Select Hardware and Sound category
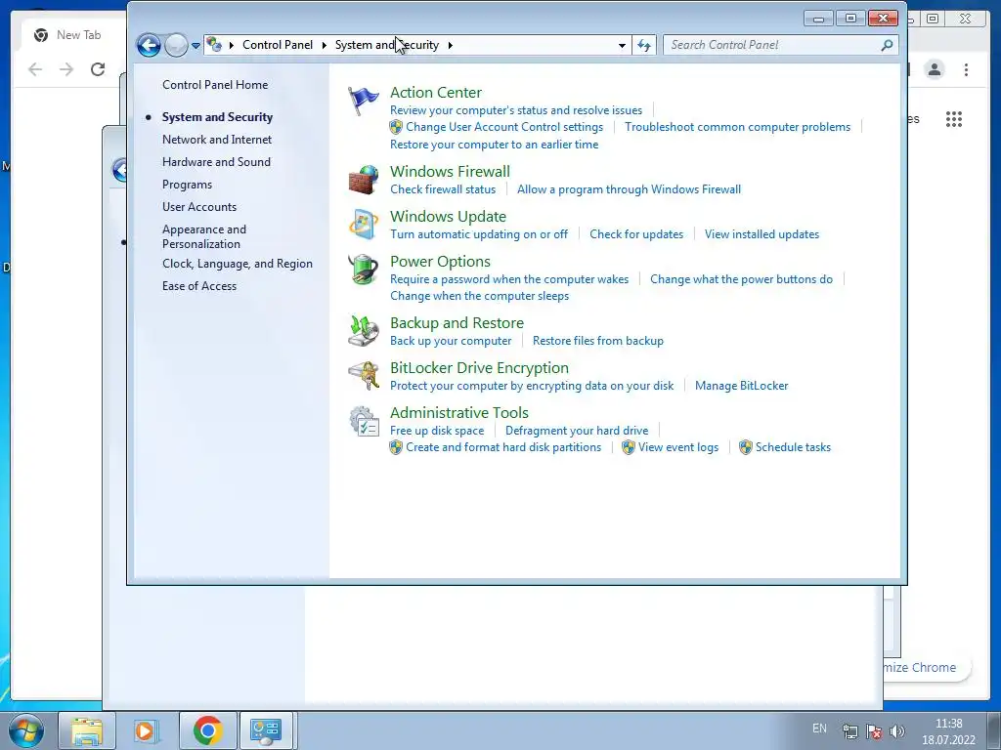 coord(216,162)
